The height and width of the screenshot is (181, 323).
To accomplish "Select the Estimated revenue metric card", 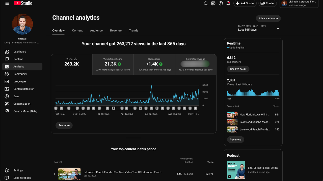I will coord(196,64).
